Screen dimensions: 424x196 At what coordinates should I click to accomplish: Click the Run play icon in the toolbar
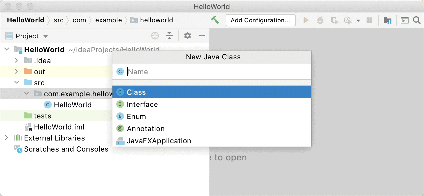(306, 20)
